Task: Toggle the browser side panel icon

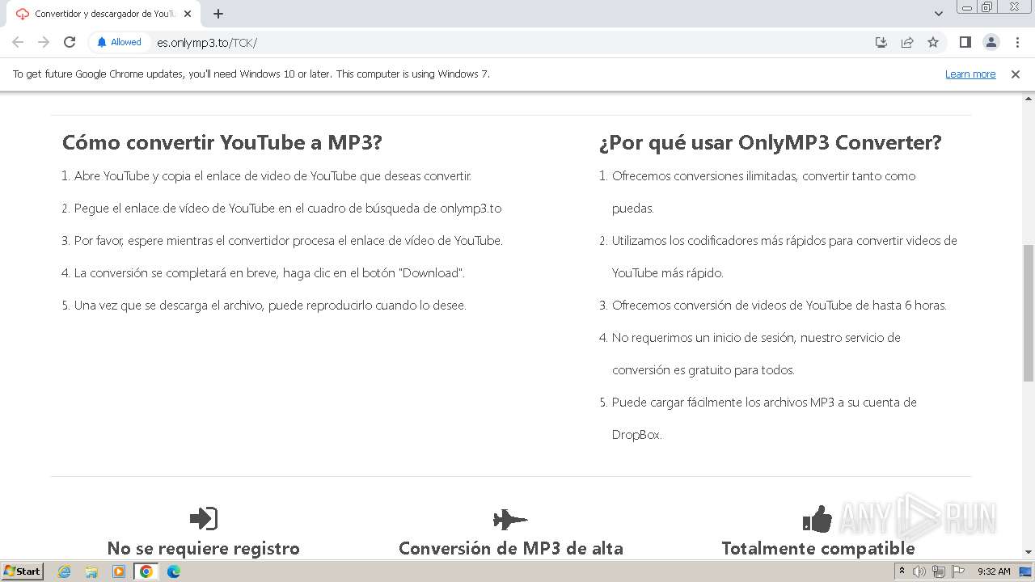Action: 965,42
